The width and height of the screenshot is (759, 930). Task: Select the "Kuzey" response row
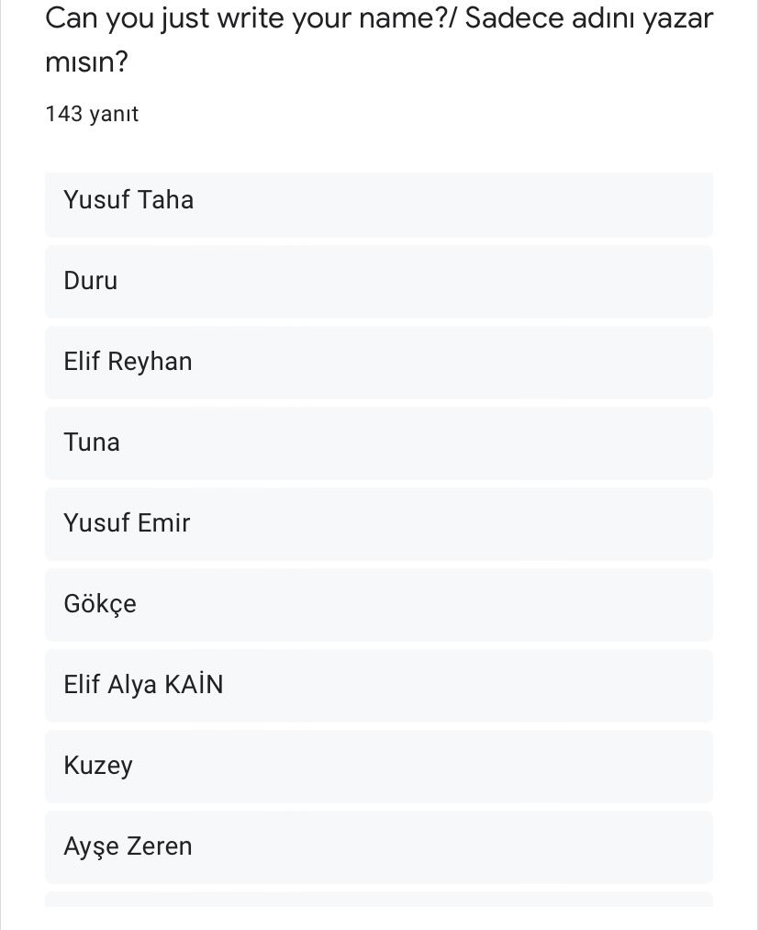coord(378,766)
